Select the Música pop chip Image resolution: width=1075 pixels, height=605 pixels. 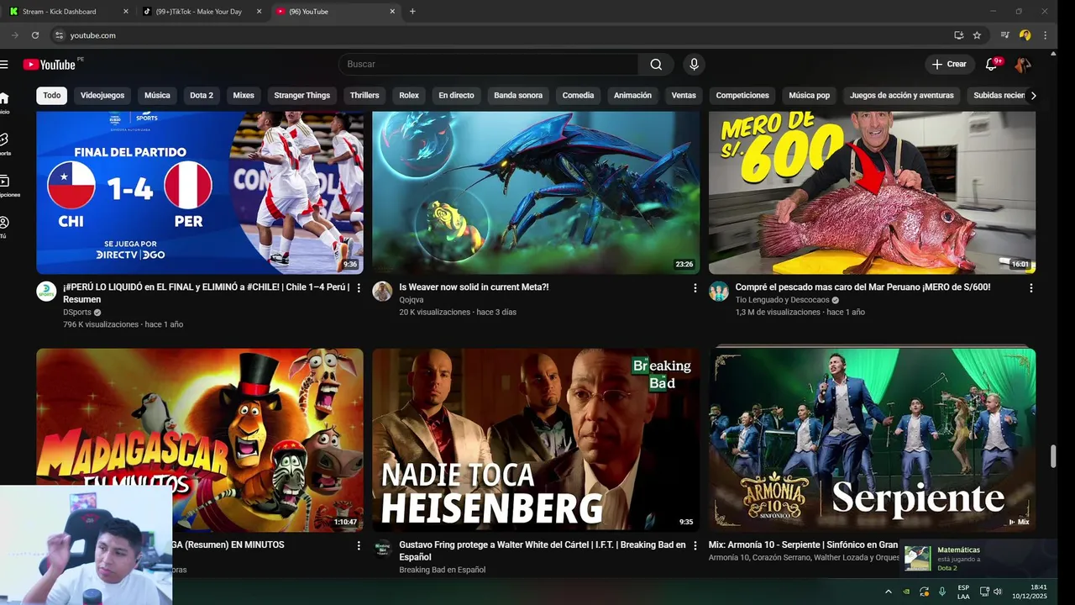[809, 96]
